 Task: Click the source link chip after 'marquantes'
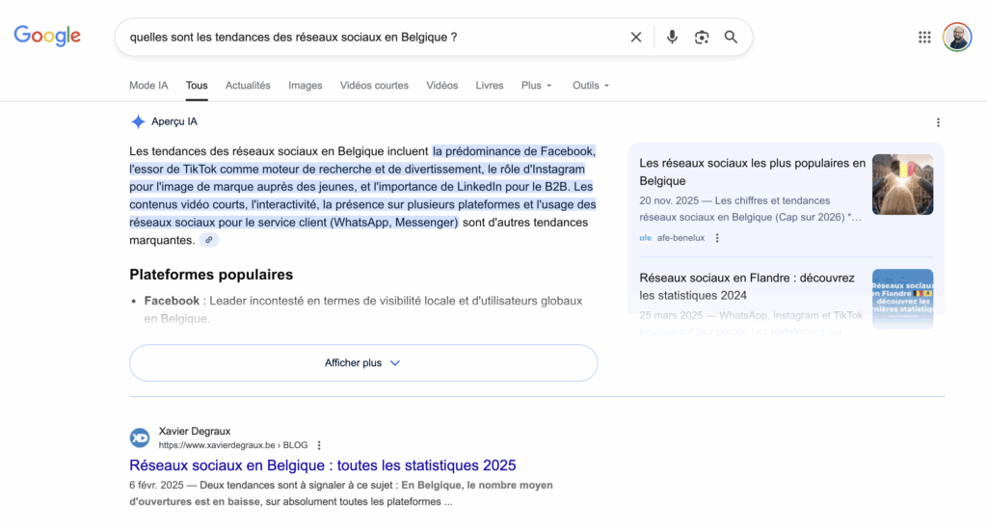click(x=209, y=240)
